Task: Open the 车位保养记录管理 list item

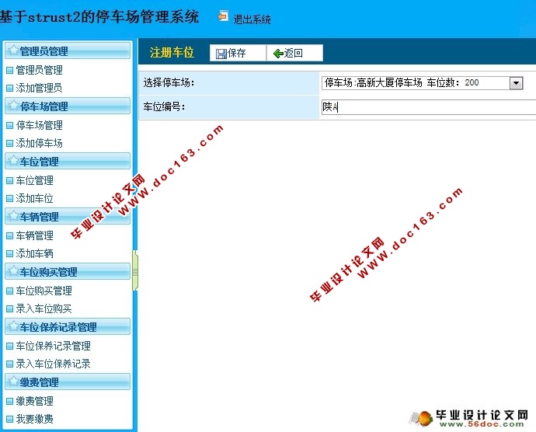Action: pyautogui.click(x=53, y=346)
